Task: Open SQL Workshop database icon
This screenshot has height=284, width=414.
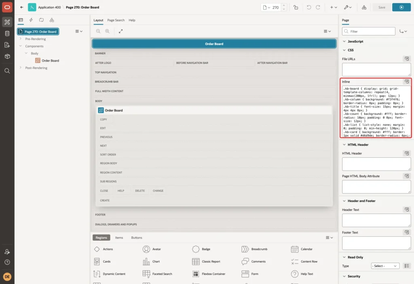Action: click(7, 33)
